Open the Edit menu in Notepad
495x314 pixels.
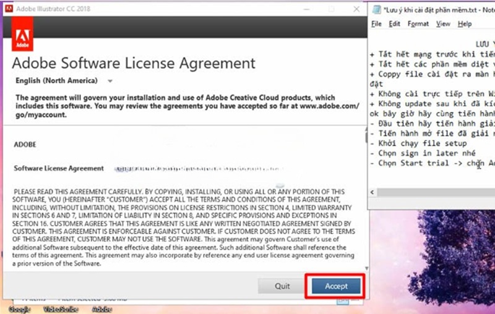click(394, 24)
